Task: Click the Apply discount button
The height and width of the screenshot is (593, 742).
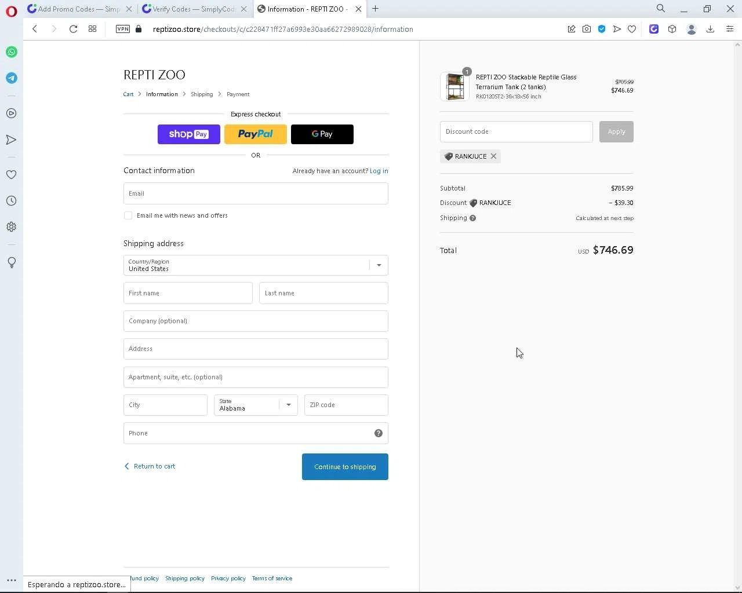Action: (x=616, y=131)
